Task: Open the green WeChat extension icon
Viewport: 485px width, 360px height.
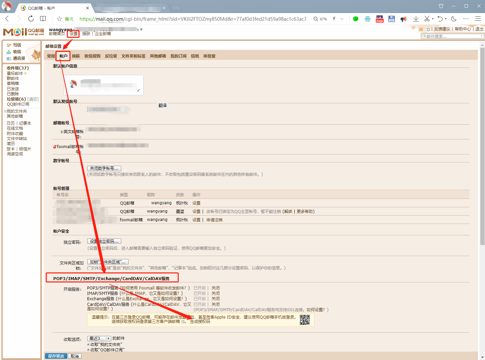Action: tap(356, 19)
